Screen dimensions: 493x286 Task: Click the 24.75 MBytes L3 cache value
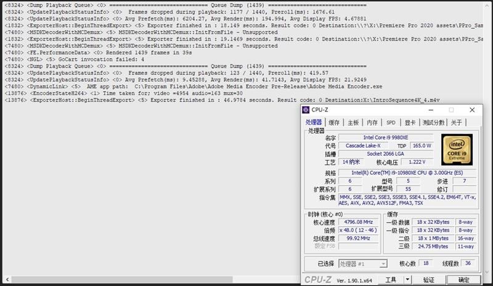click(x=433, y=247)
